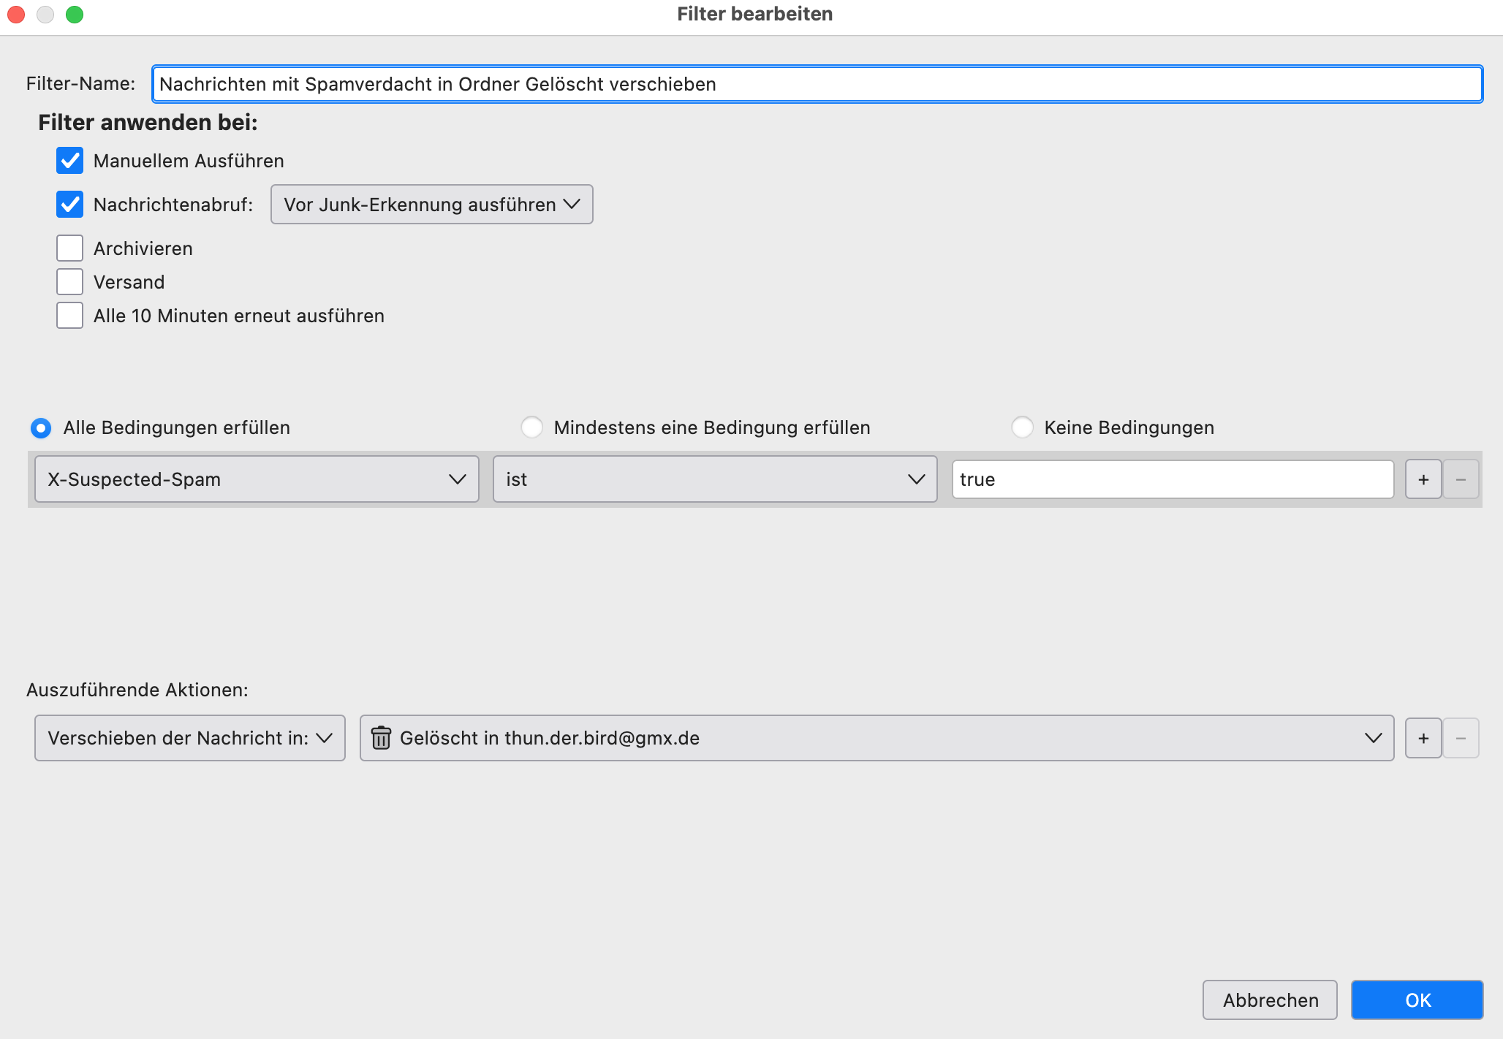Close the Filter bearbeiten window
The width and height of the screenshot is (1503, 1039).
pos(16,15)
